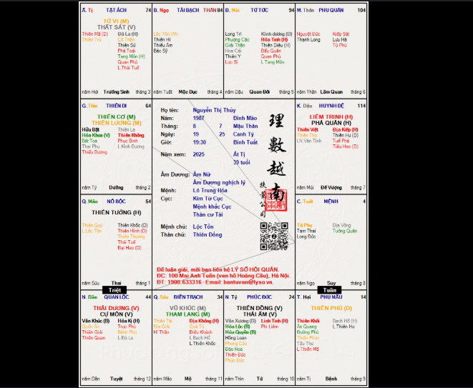Click the Mậu Thân month stem-branch

[x=245, y=126]
